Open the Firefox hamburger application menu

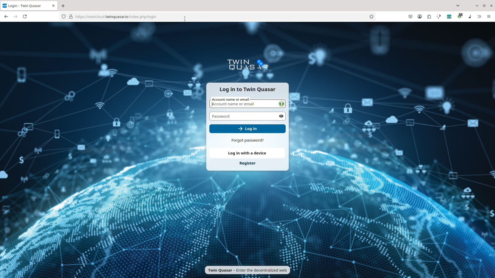489,16
